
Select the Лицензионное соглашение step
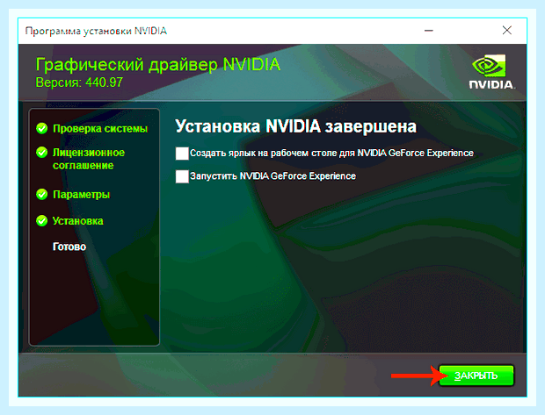(x=89, y=159)
